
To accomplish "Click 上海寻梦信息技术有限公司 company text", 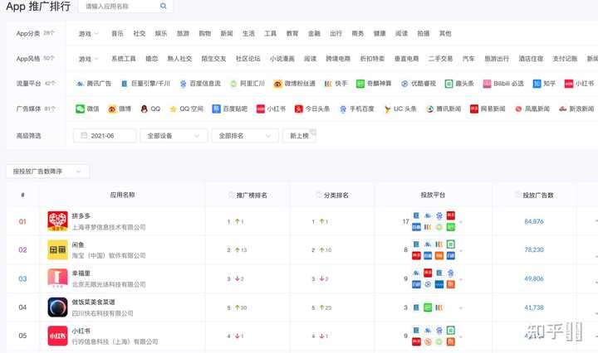I will pos(109,227).
